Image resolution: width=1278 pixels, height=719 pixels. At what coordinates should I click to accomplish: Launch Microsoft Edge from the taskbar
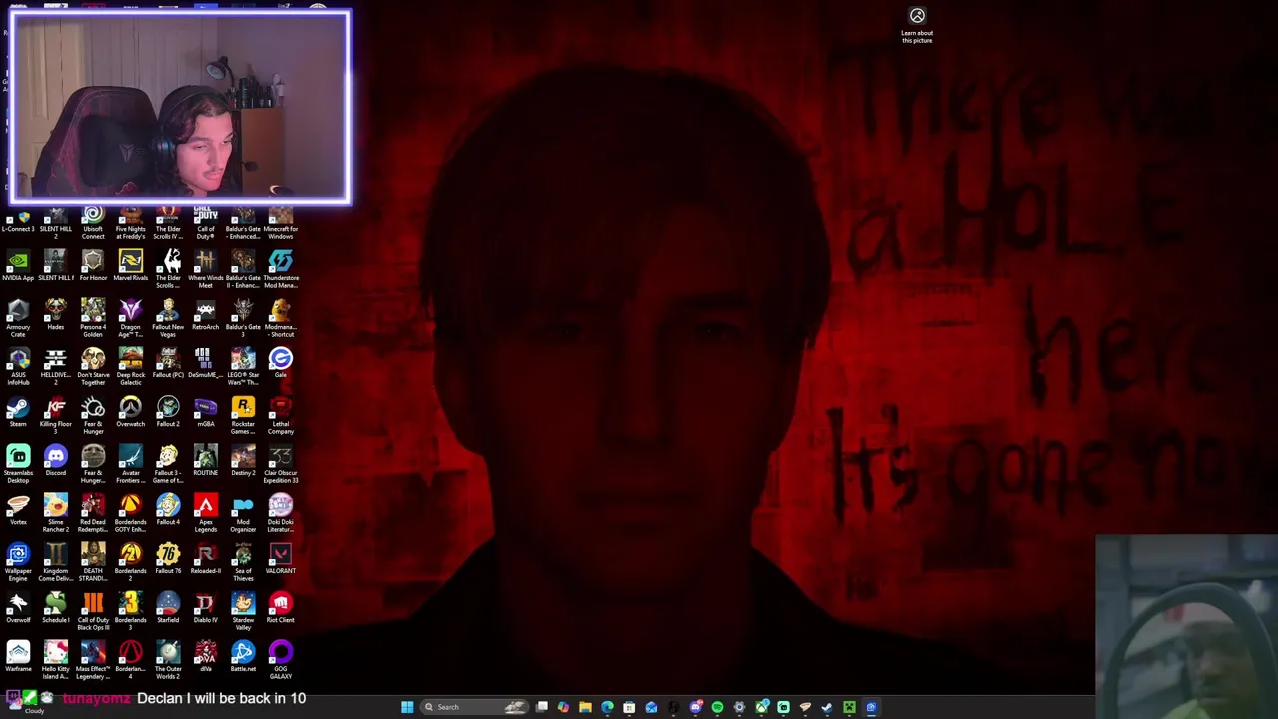tap(607, 707)
